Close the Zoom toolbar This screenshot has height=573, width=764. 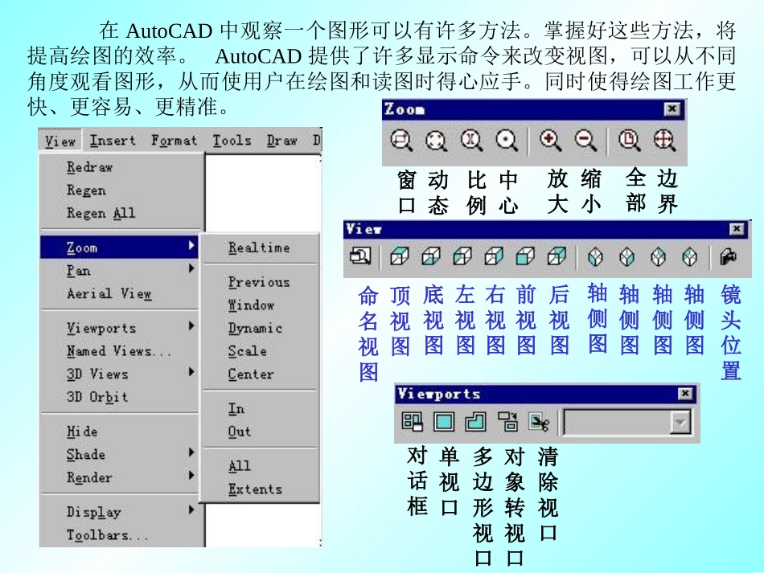672,109
